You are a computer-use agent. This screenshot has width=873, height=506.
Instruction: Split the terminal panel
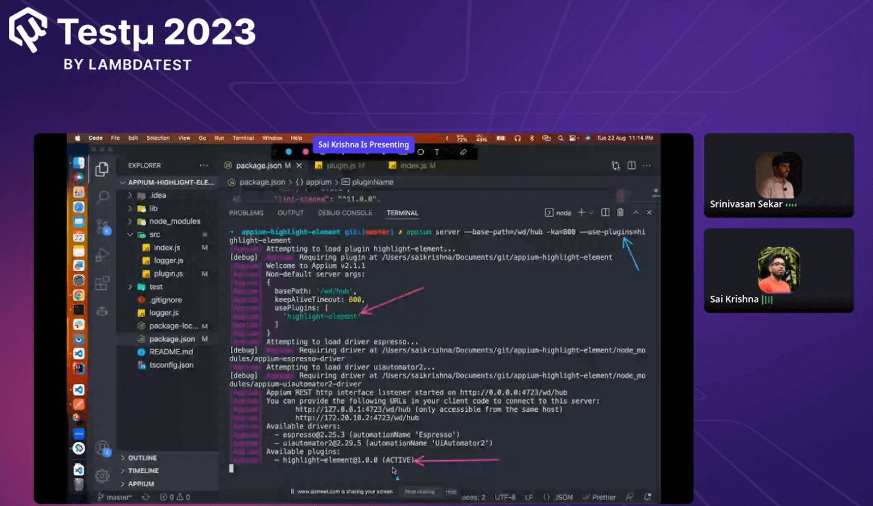605,212
